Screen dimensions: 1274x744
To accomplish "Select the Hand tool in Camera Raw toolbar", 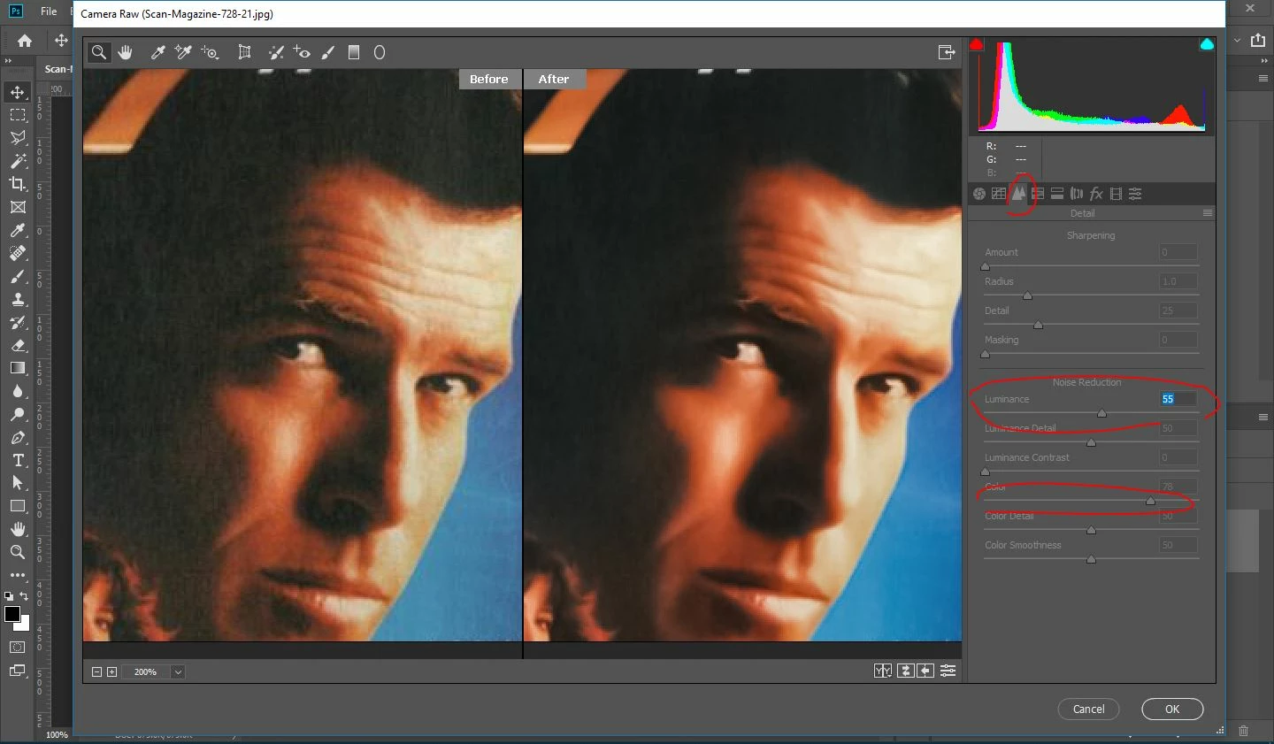I will pos(126,52).
